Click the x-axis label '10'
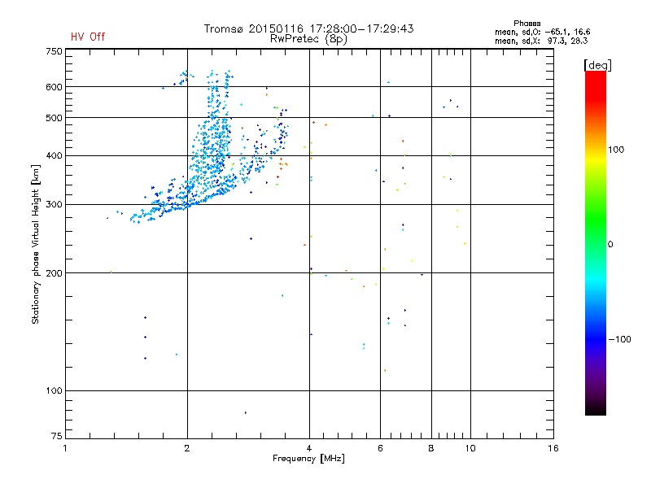This screenshot has height=488, width=651. point(470,448)
